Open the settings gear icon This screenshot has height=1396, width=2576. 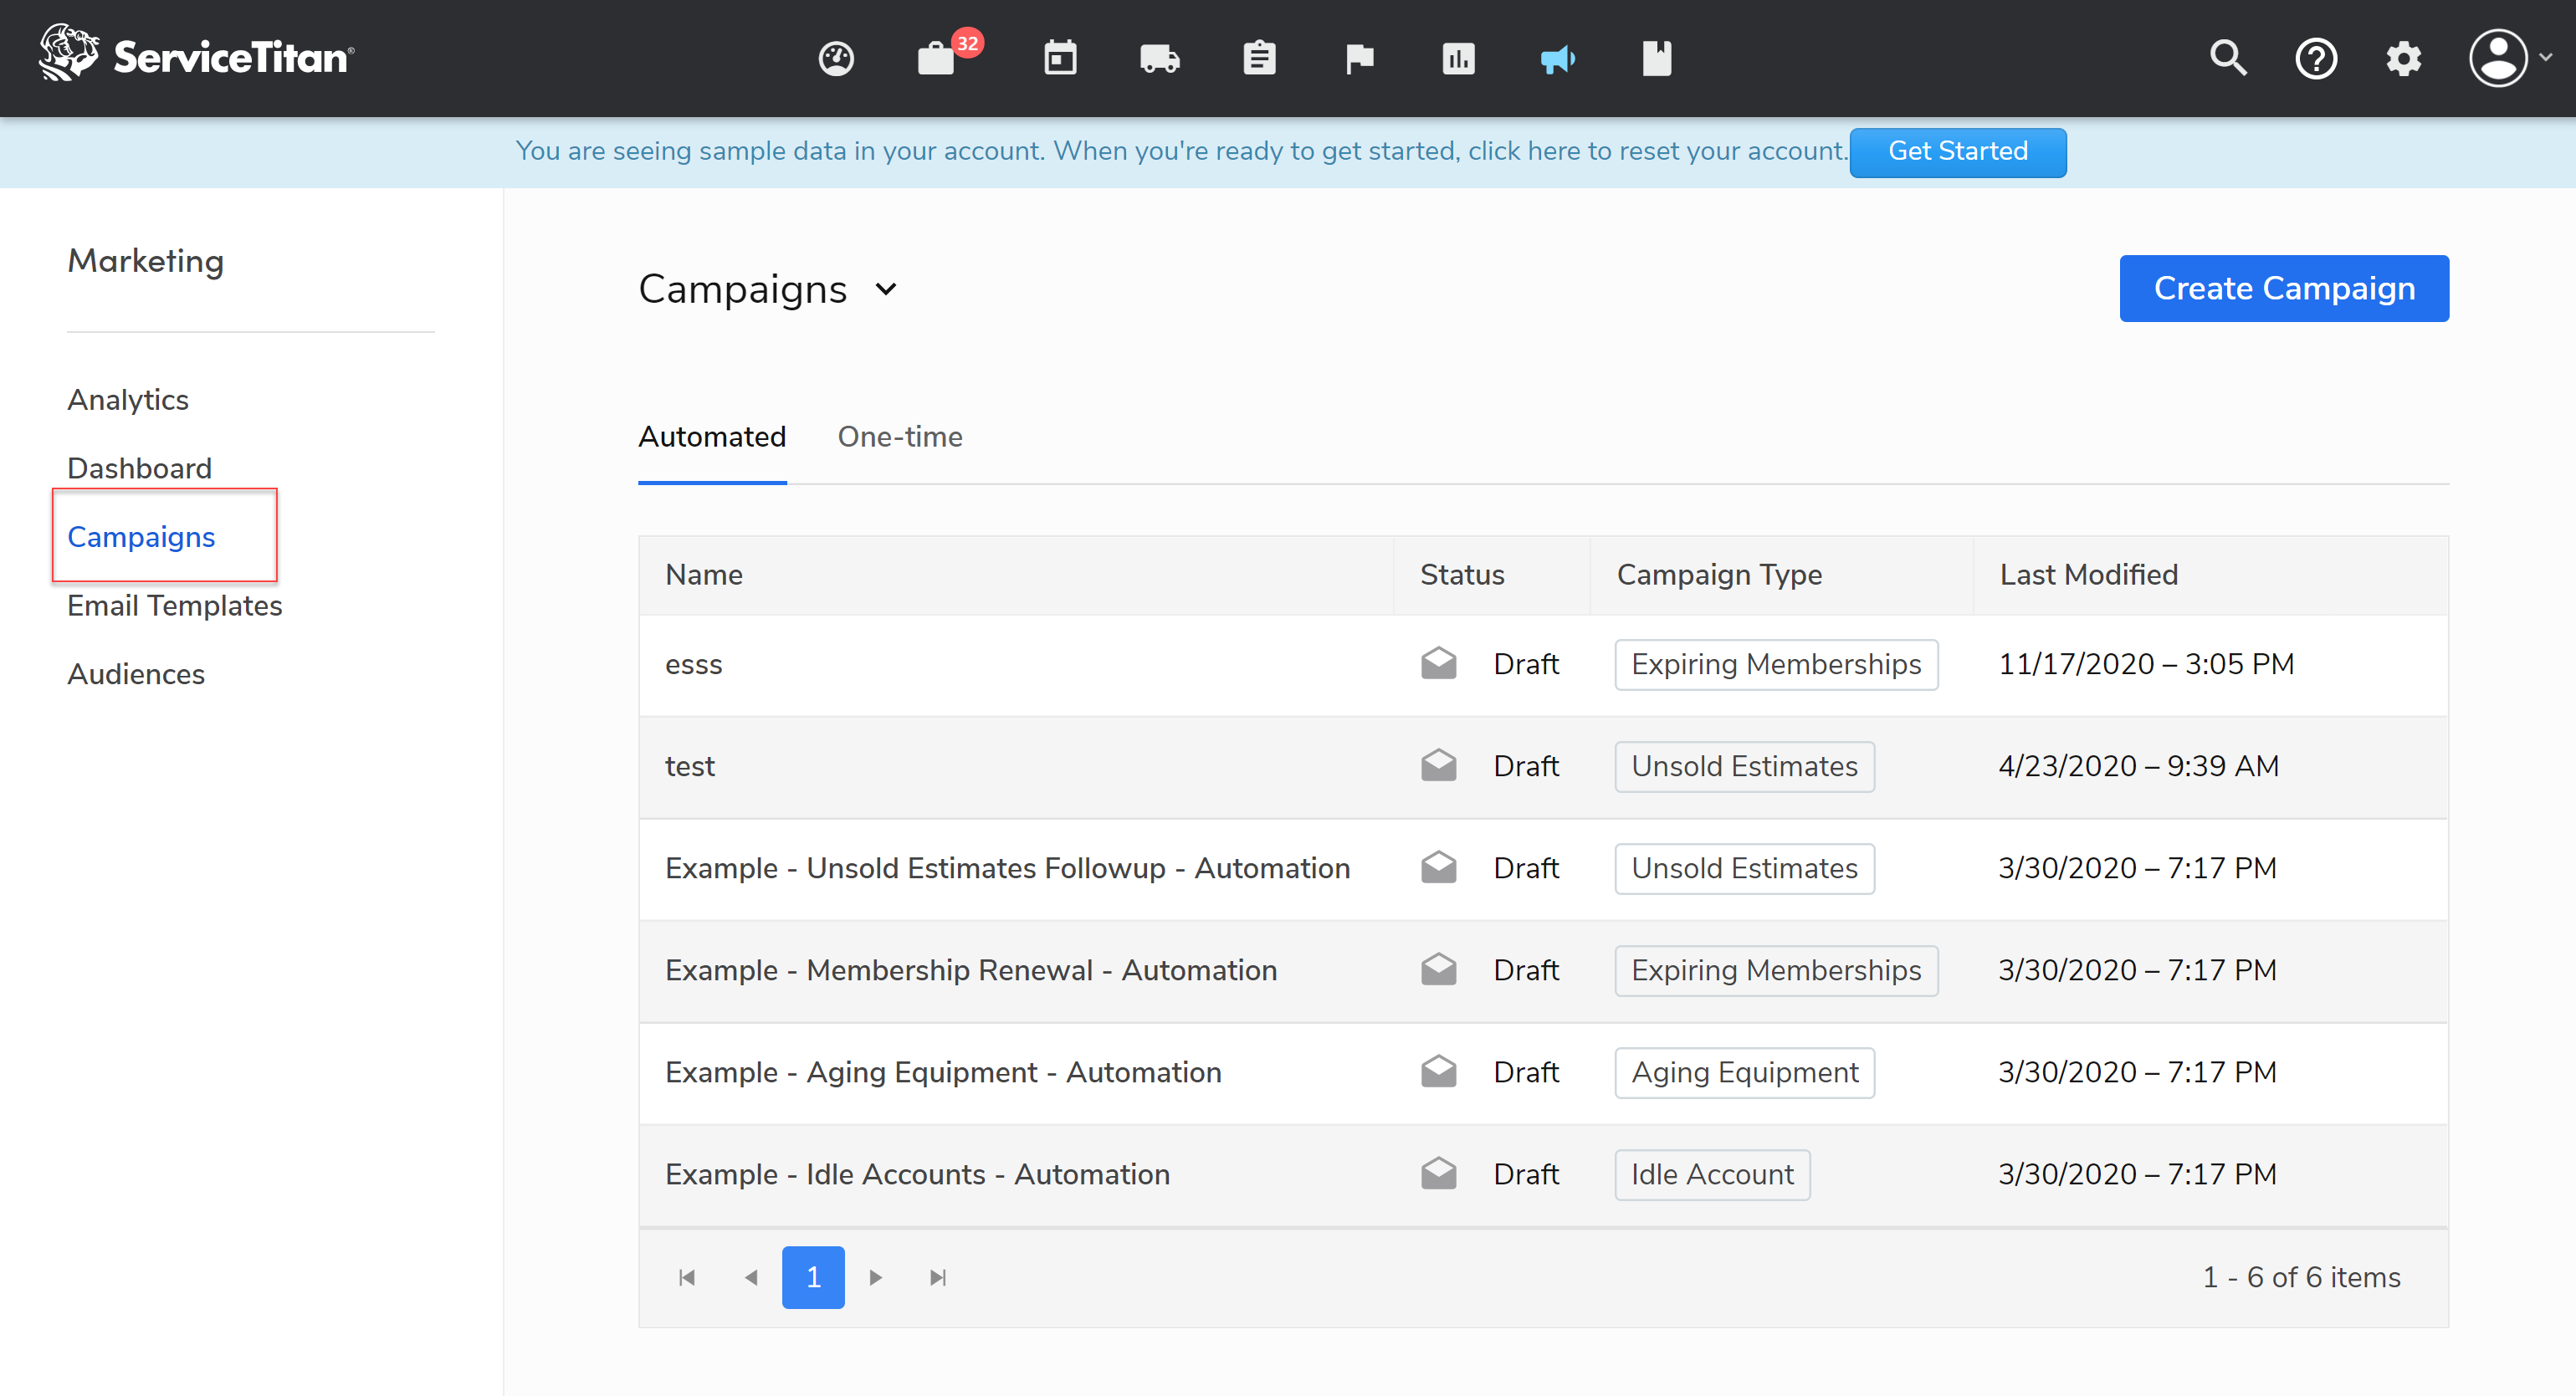tap(2403, 59)
